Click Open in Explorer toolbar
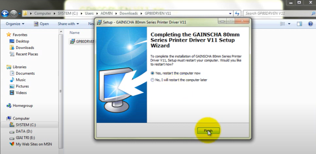The width and height of the screenshot is (316, 154). (x=41, y=24)
